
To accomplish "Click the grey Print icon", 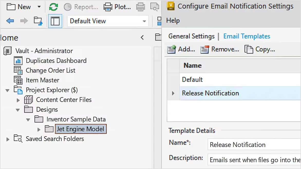I will [140, 7].
